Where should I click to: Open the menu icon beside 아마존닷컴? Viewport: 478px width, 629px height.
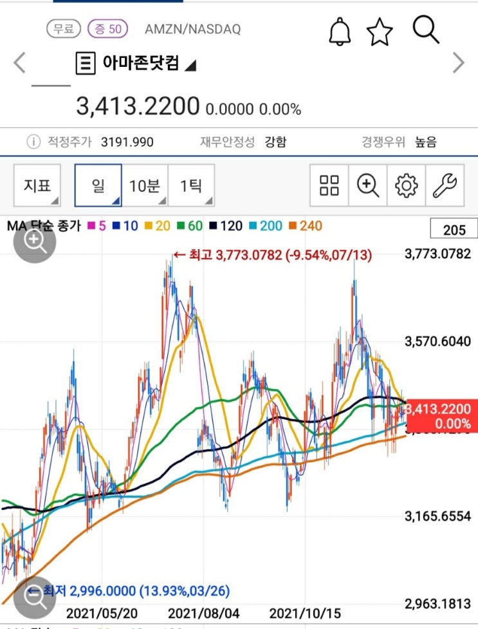(86, 63)
